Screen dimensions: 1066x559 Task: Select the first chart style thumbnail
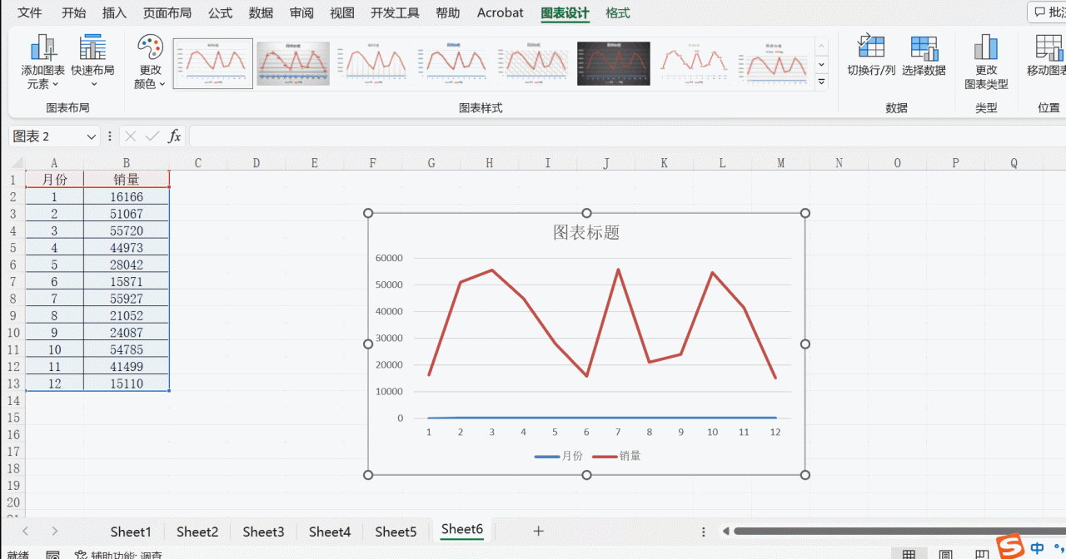213,63
